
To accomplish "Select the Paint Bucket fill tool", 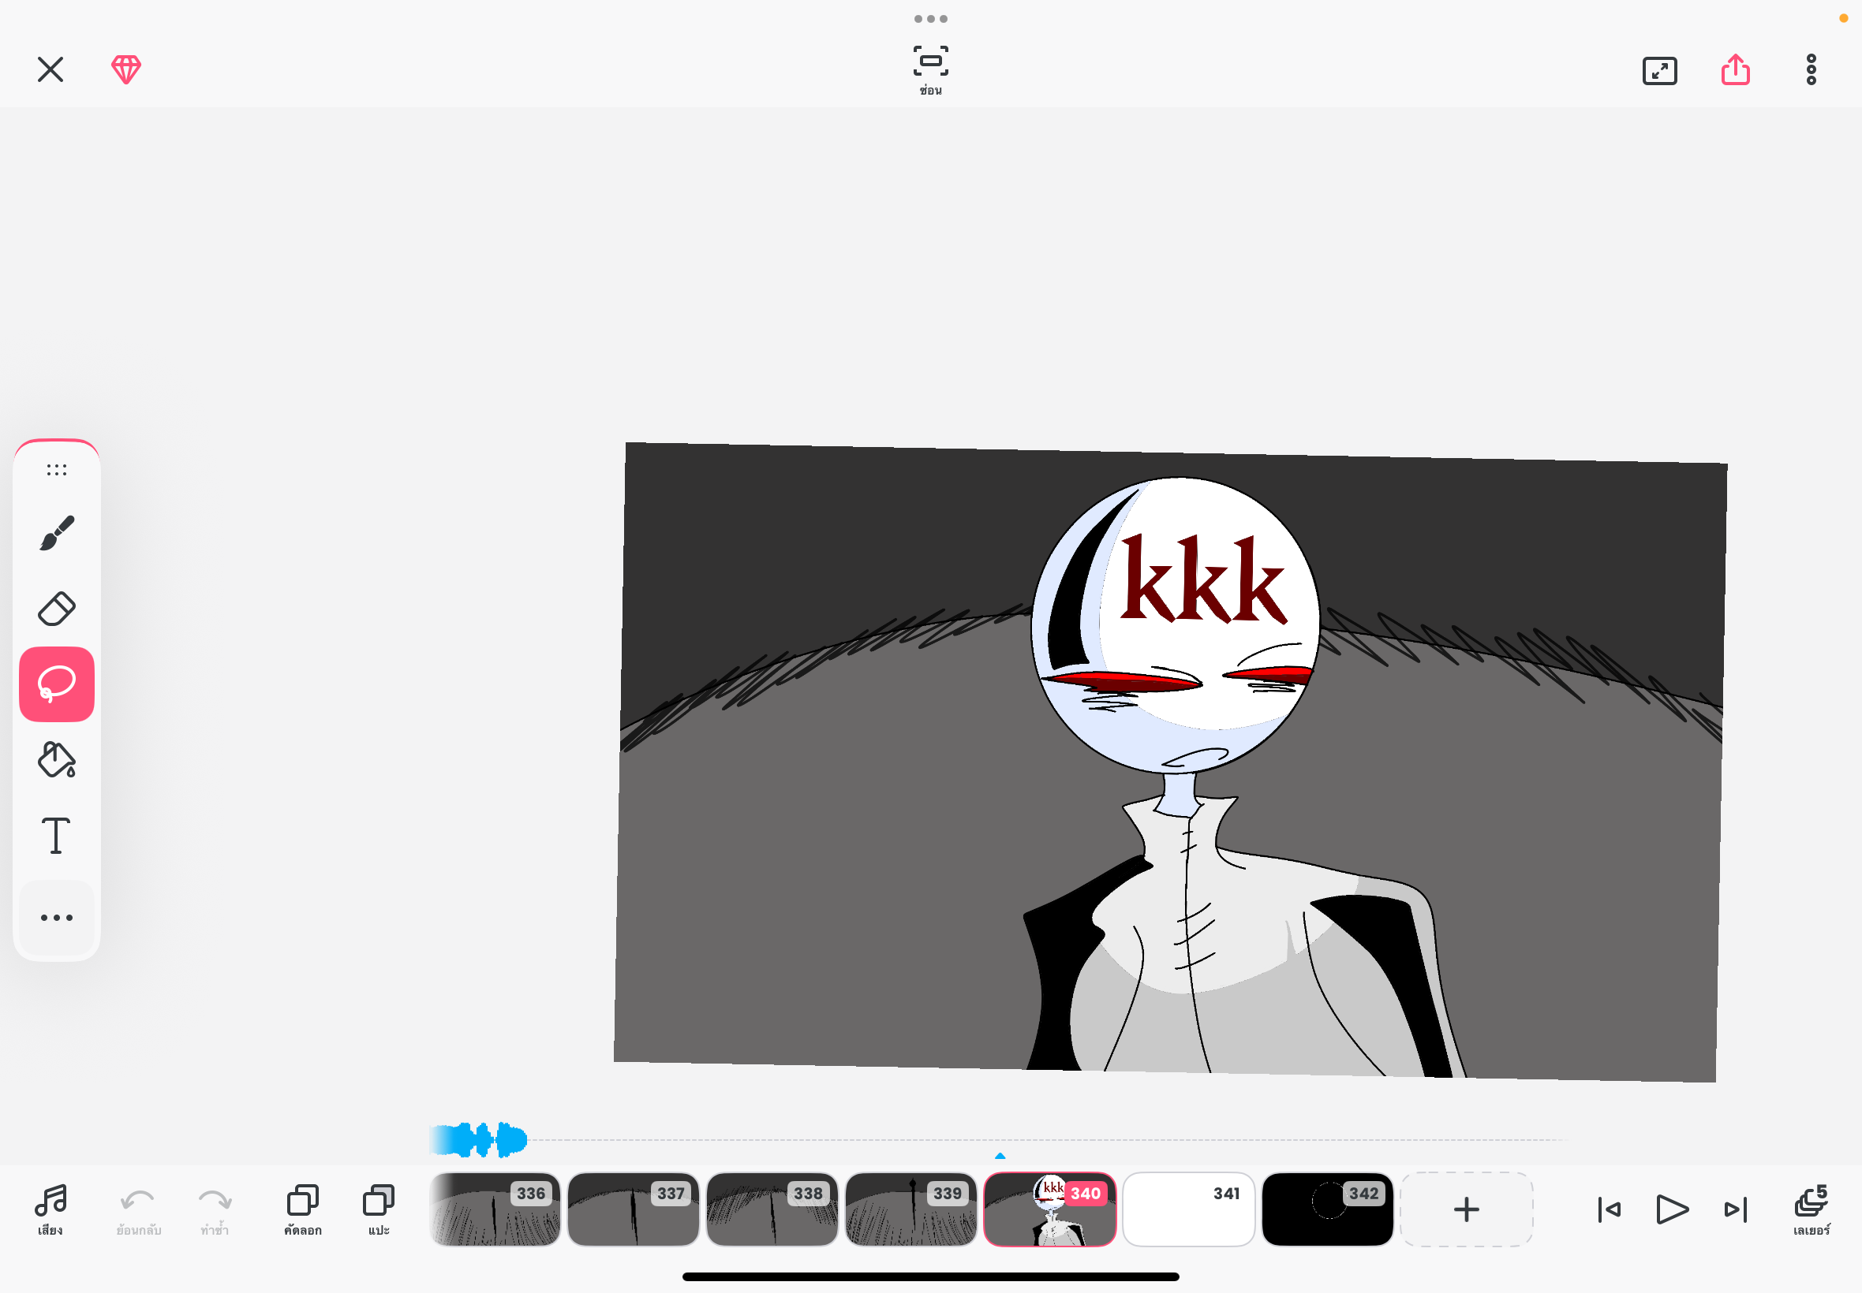I will click(57, 759).
